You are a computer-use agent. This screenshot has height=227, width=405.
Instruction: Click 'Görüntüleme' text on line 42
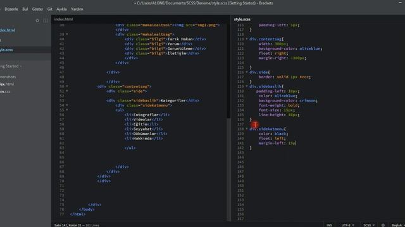coord(180,49)
